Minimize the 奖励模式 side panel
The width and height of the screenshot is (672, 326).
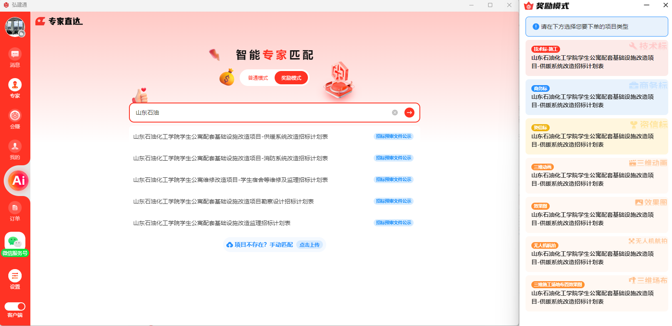point(647,5)
